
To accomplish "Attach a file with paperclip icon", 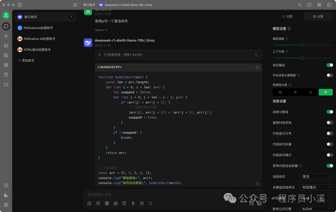I will [x=133, y=203].
